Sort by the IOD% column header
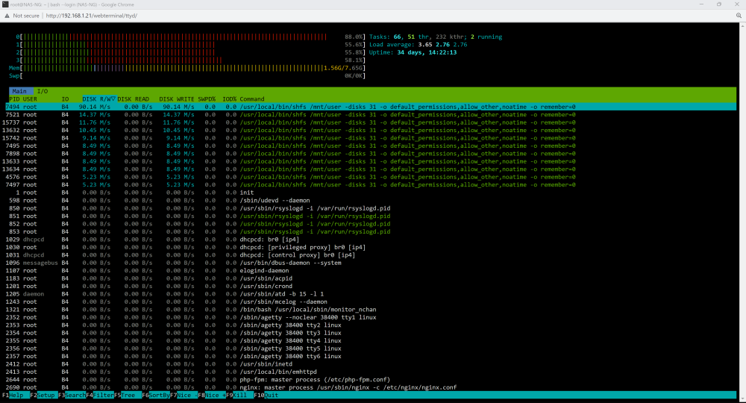The image size is (746, 403). click(x=229, y=99)
